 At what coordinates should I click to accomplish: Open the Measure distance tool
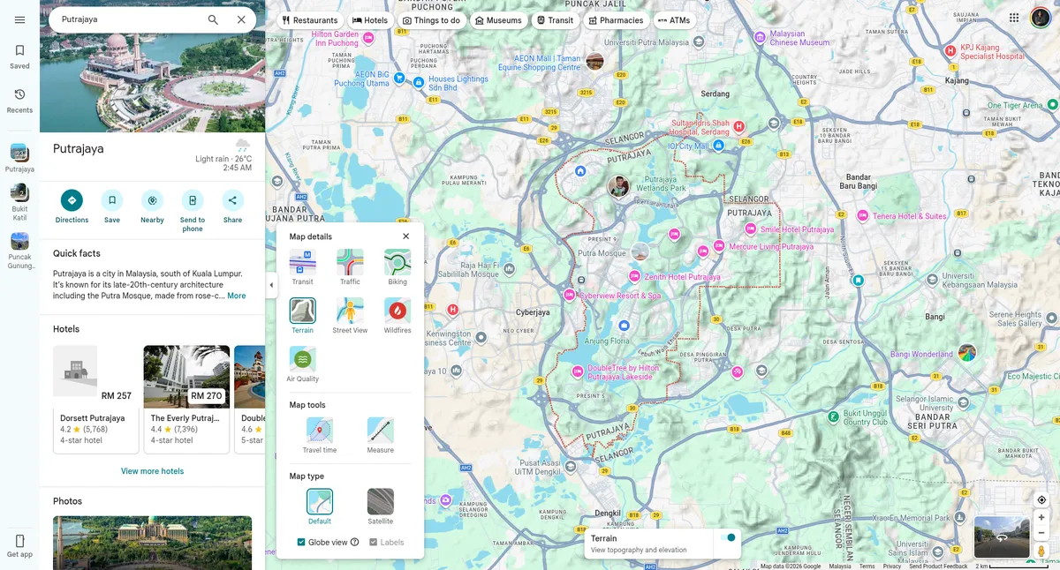(381, 436)
